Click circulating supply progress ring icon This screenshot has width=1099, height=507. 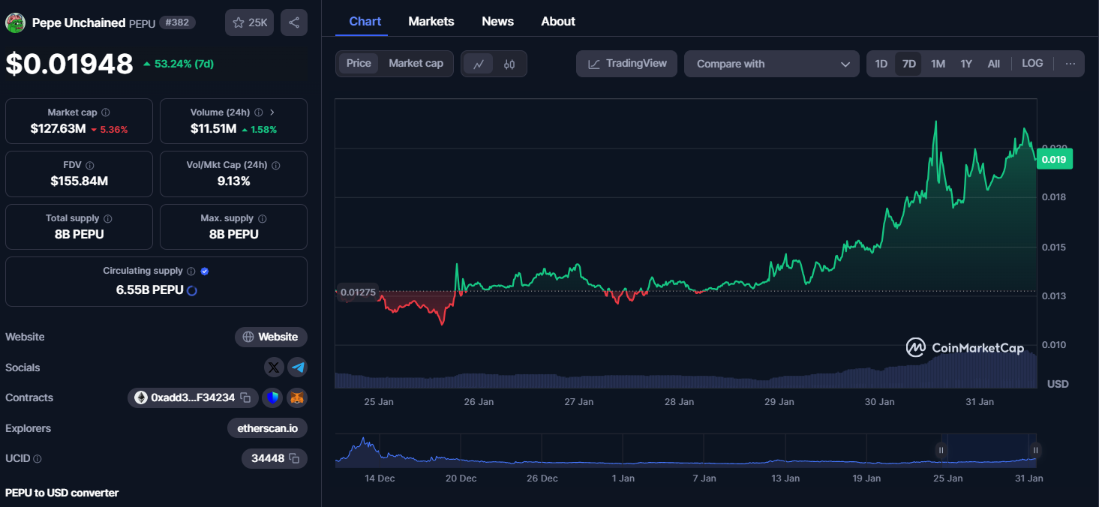191,290
